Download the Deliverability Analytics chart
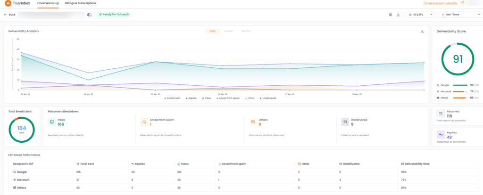The height and width of the screenshot is (195, 483). [x=422, y=32]
